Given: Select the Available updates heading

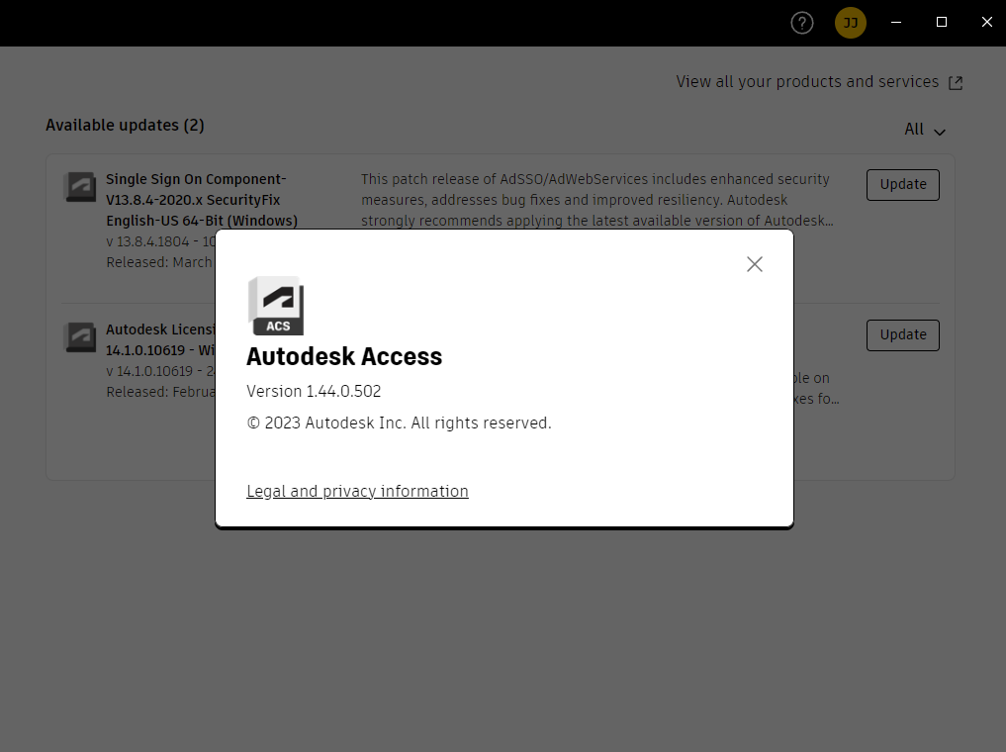Looking at the screenshot, I should pos(125,126).
